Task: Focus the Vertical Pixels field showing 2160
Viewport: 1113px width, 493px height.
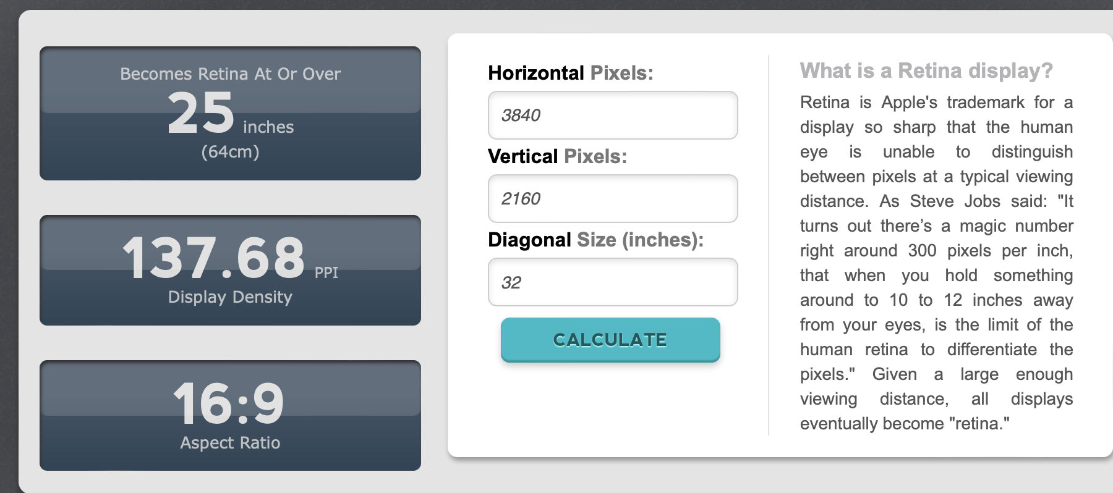Action: coord(612,199)
